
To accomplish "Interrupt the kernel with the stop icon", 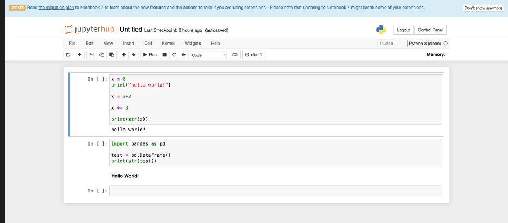I will coord(164,55).
